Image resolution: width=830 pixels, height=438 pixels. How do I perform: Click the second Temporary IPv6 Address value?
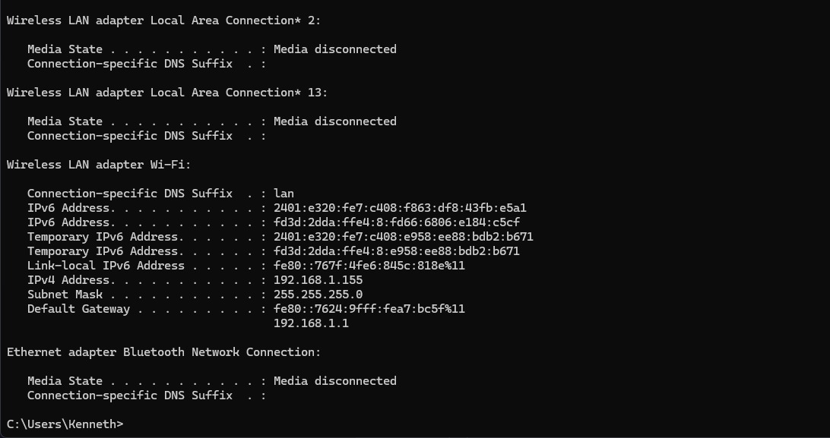[397, 251]
